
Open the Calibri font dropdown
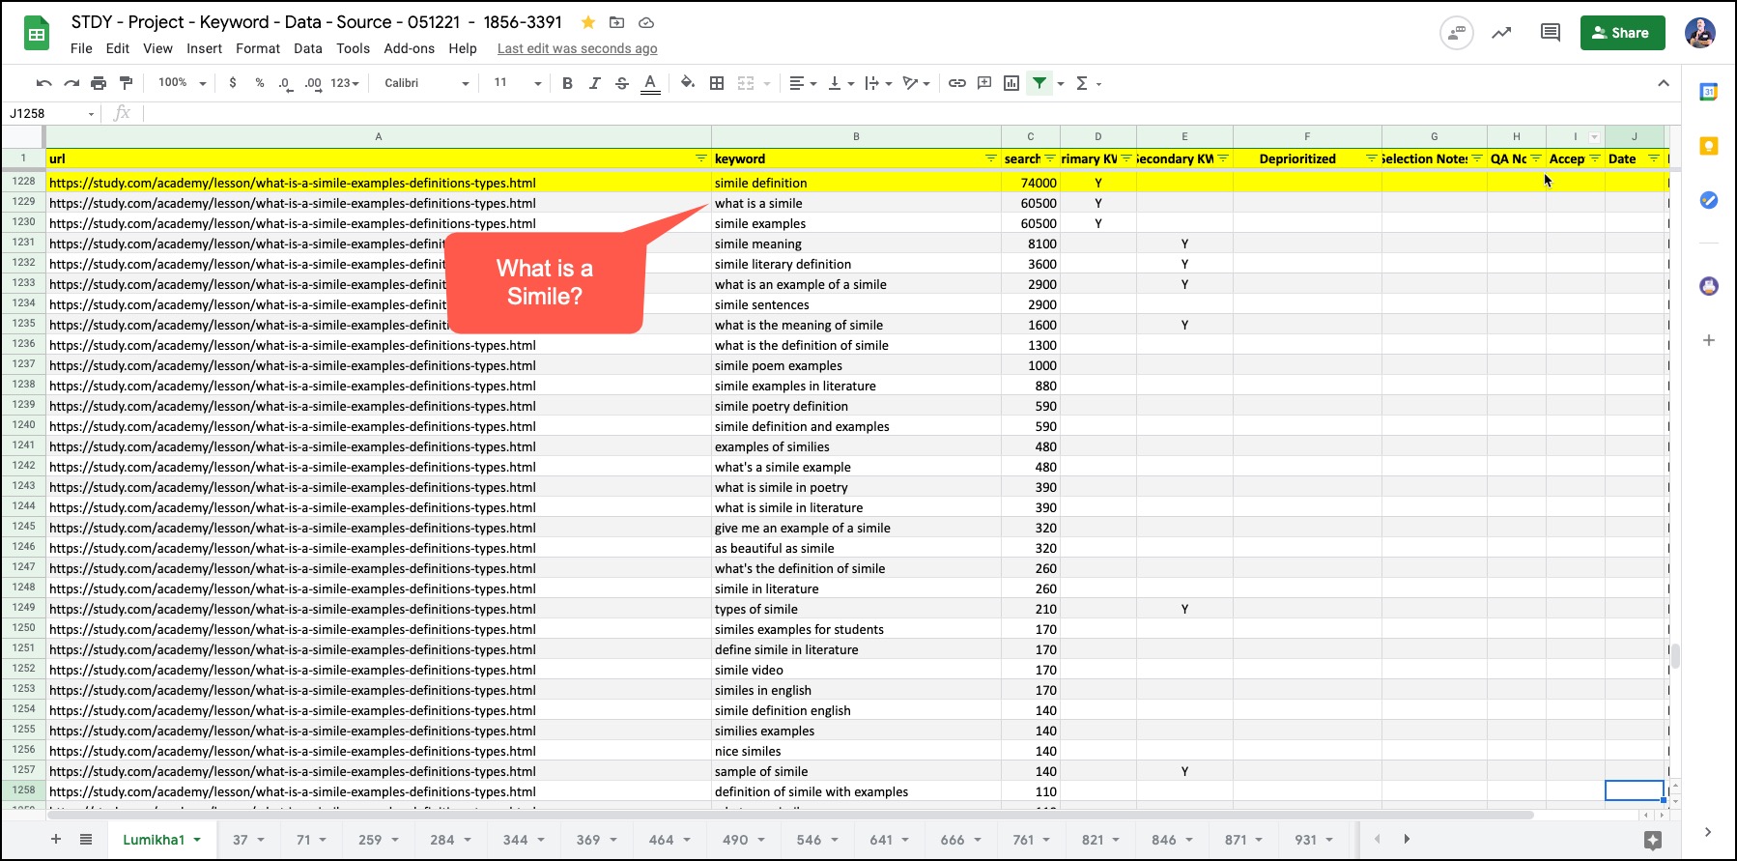tap(426, 83)
